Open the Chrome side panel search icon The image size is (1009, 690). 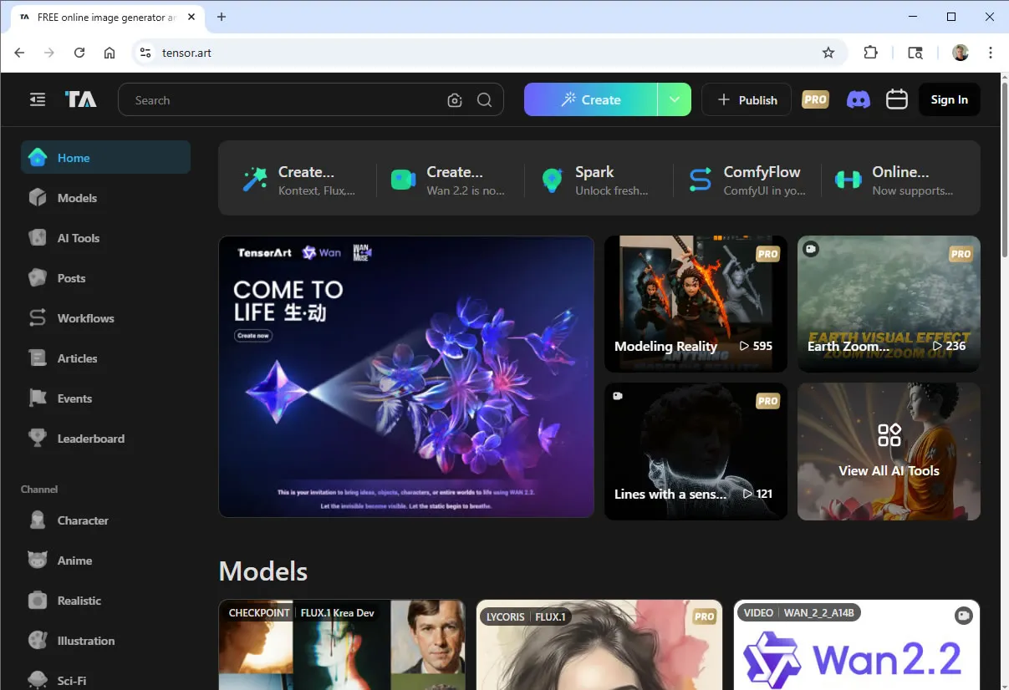(x=915, y=53)
